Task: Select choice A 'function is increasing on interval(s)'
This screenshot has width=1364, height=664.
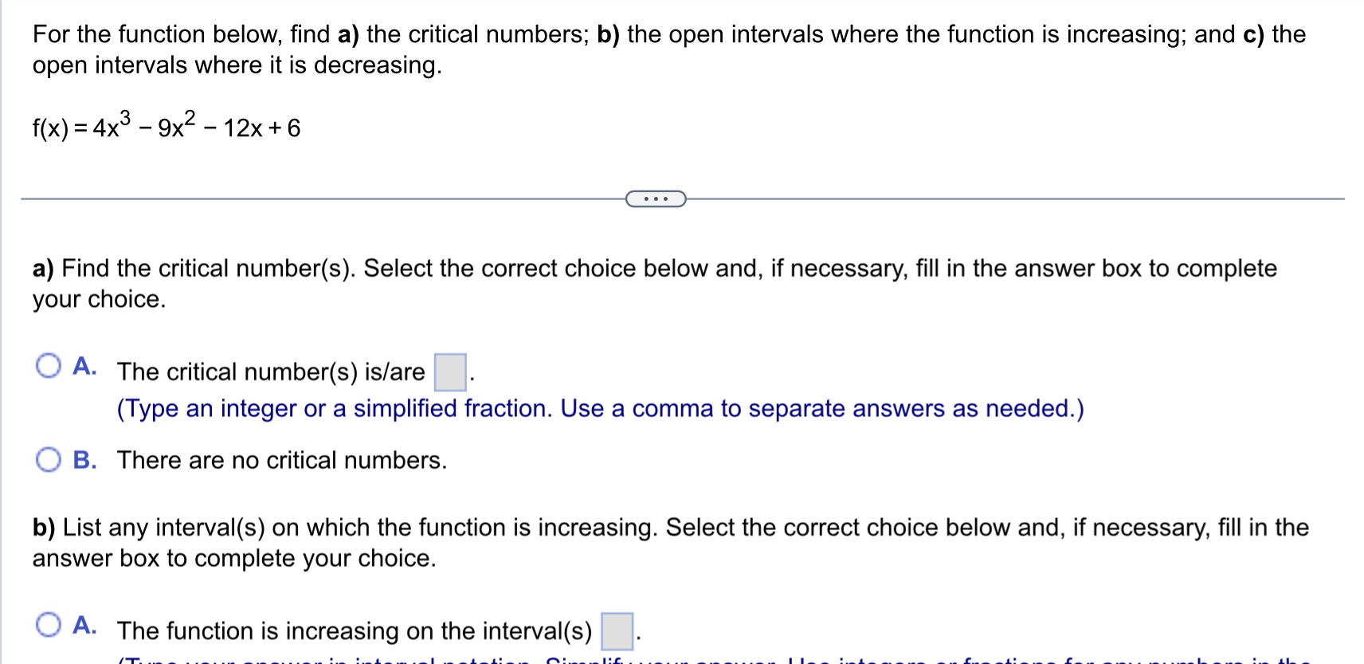Action: (49, 626)
